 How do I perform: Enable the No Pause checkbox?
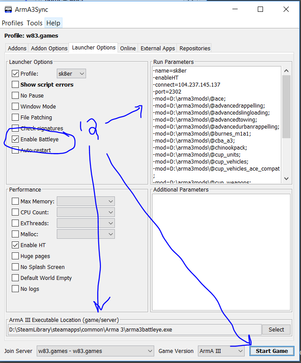15,95
